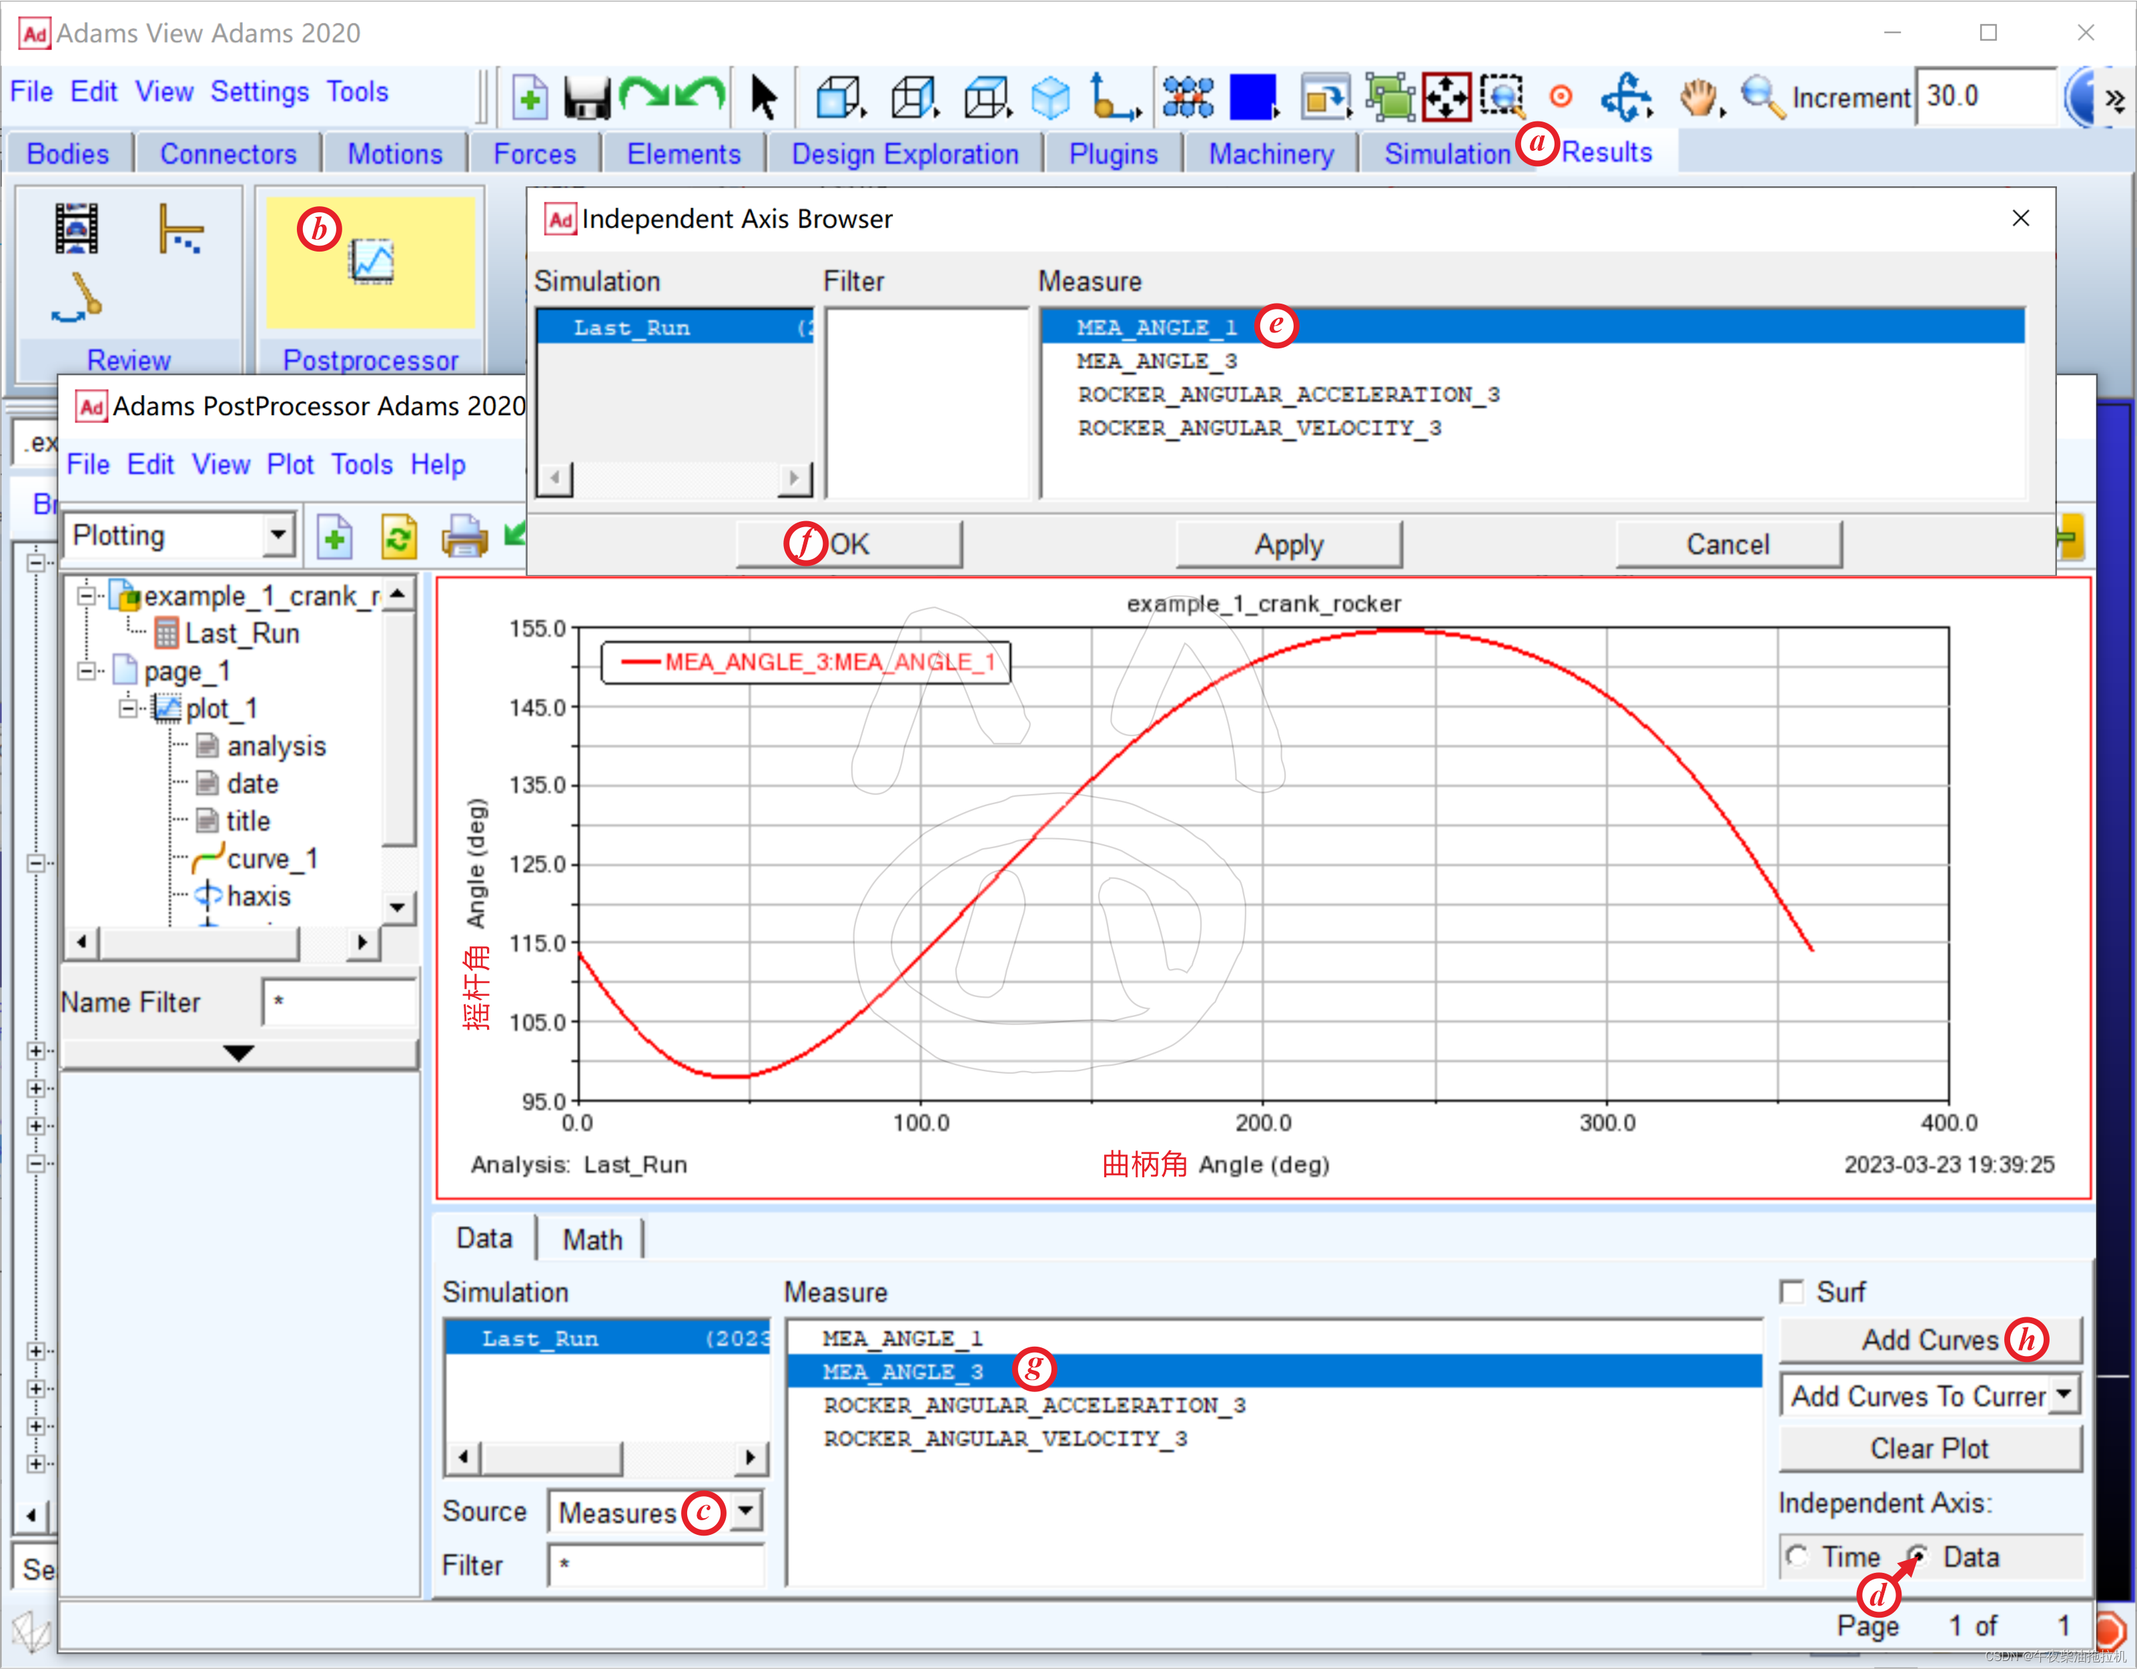Select Time as independent axis
The width and height of the screenshot is (2137, 1669).
[1797, 1556]
